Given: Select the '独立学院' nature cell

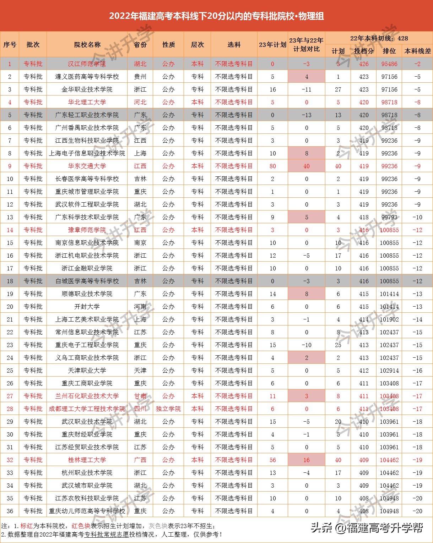Looking at the screenshot, I should (168, 409).
